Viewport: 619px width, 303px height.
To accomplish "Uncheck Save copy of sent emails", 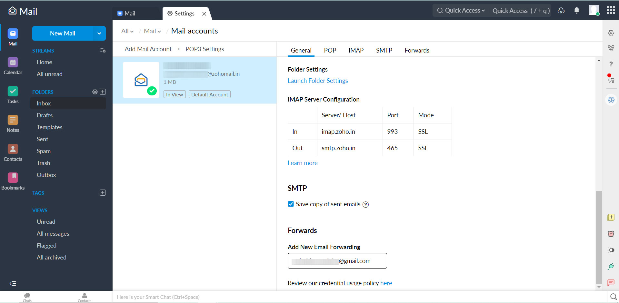I will click(291, 204).
